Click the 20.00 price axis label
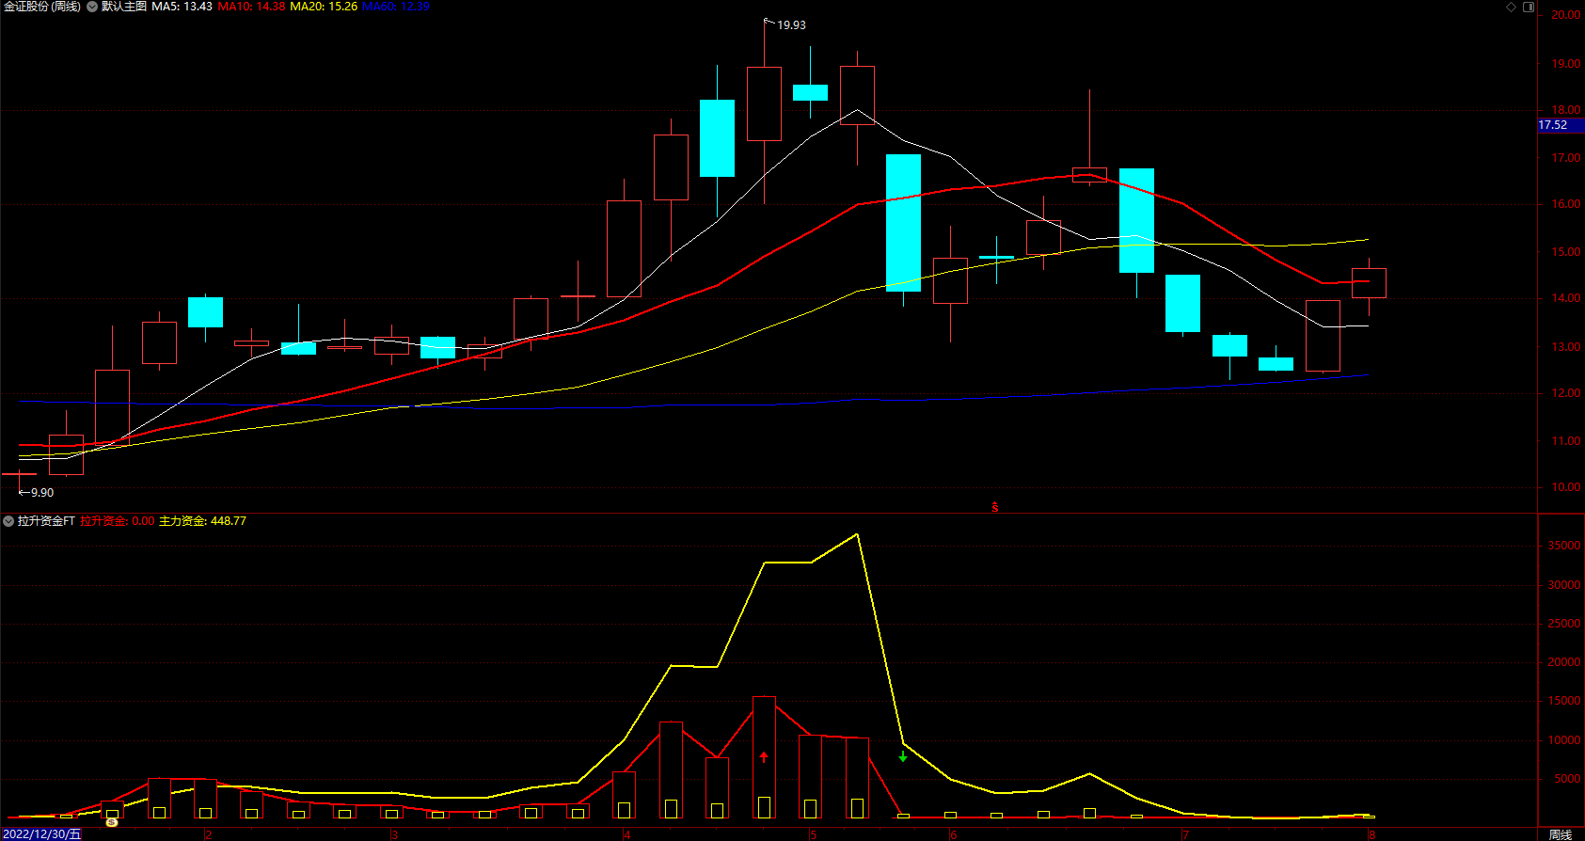The height and width of the screenshot is (841, 1585). [1566, 15]
